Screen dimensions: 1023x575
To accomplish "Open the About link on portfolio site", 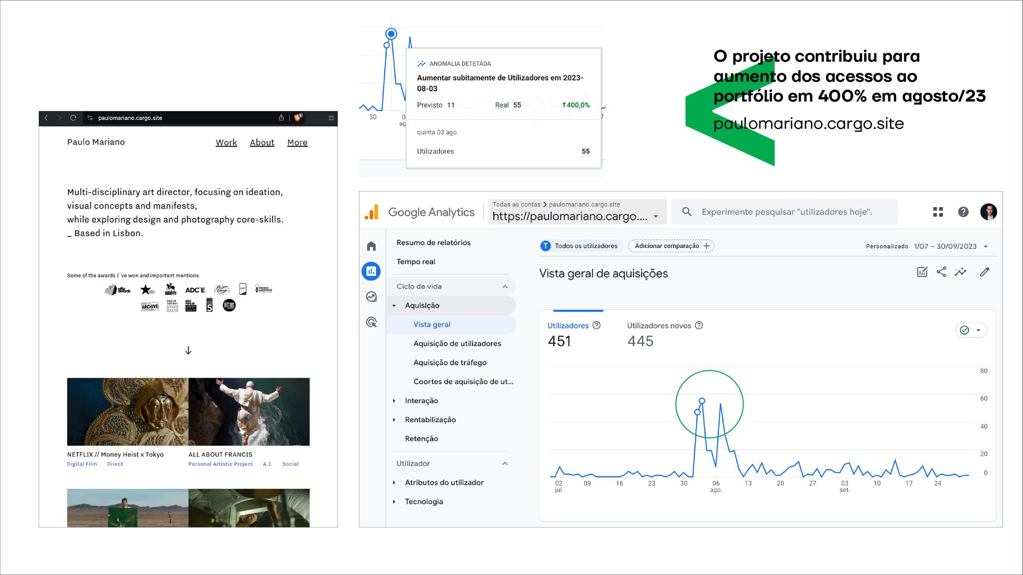I will tap(262, 143).
